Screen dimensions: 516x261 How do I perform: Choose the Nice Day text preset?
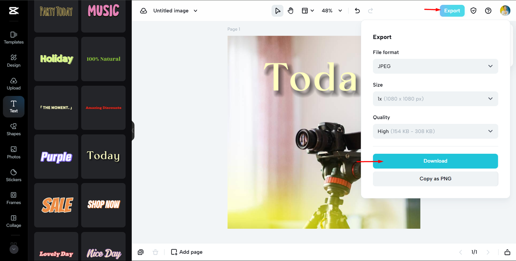pyautogui.click(x=103, y=246)
